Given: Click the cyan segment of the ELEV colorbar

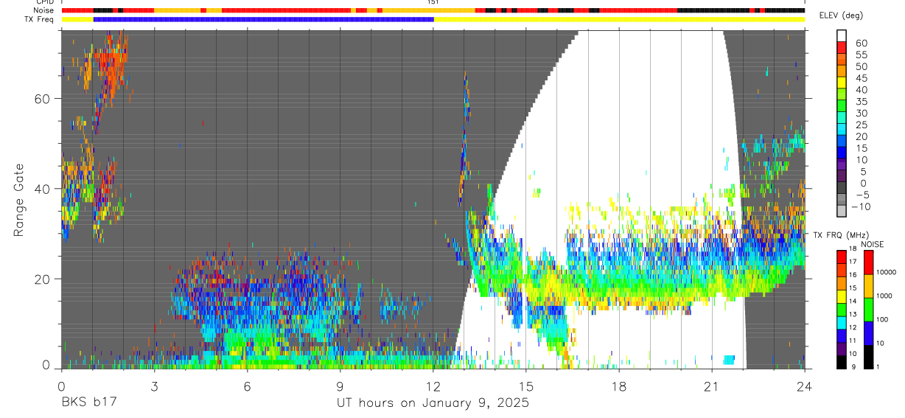Looking at the screenshot, I should pos(842,129).
